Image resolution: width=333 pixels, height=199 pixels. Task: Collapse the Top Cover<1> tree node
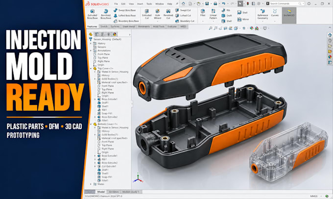click(91, 68)
